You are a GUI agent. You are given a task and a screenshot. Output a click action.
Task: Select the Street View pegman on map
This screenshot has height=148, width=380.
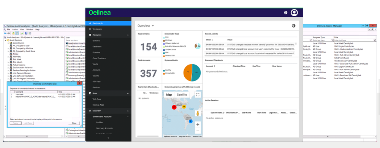(x=198, y=114)
